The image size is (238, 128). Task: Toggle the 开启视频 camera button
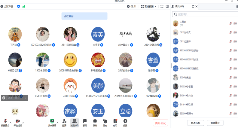[x=18, y=121]
